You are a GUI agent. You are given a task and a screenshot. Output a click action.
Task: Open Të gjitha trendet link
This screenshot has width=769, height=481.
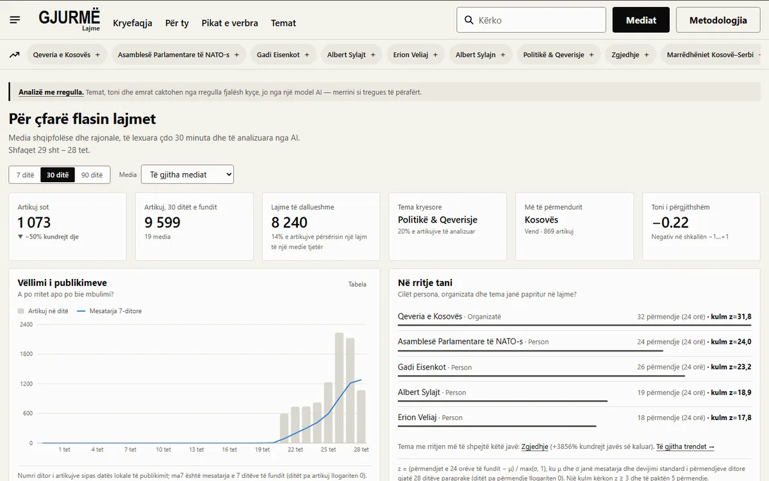click(x=685, y=446)
